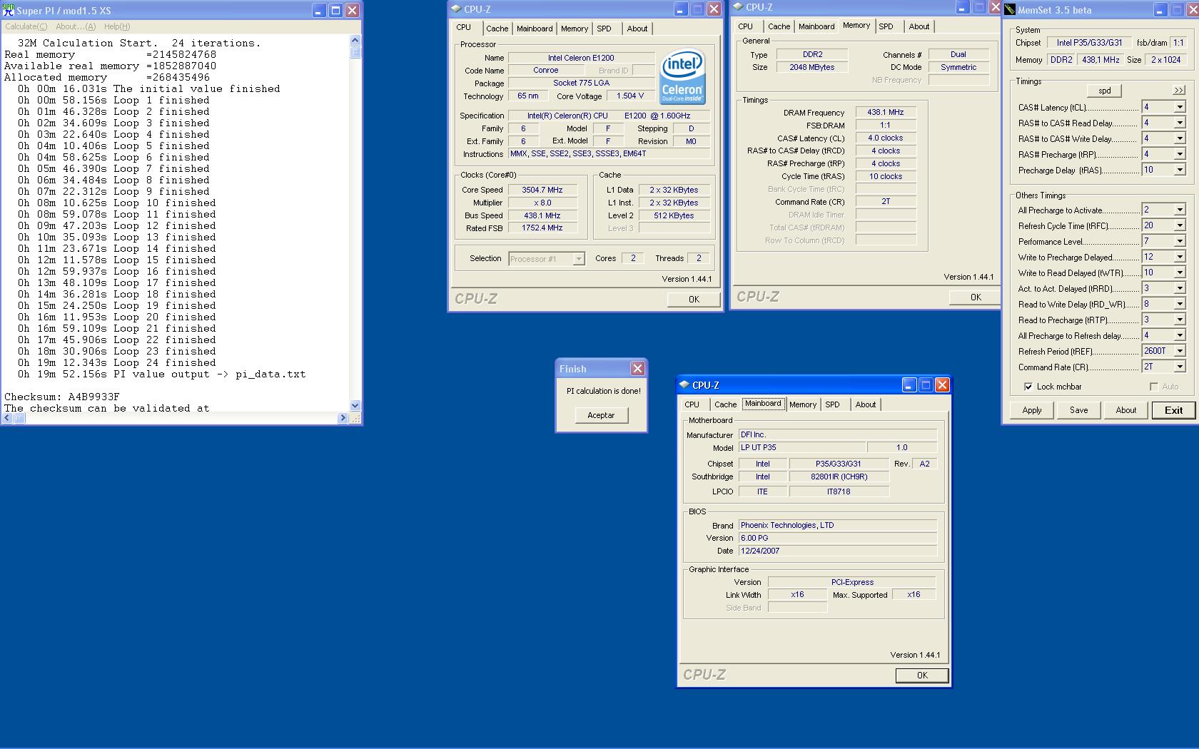Open the Precharge Delay (tRAS) dropdown
1199x749 pixels.
tap(1179, 170)
